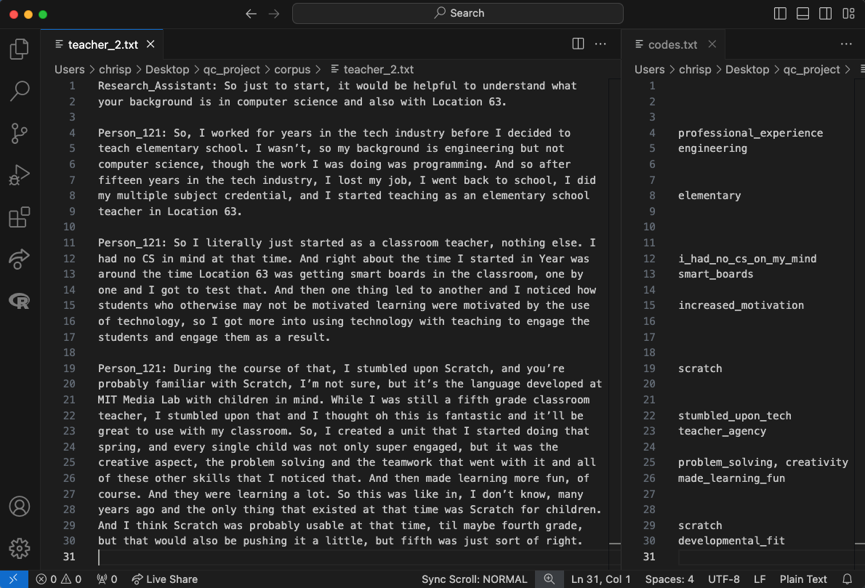Go to line via Ln 31, Col 1
Image resolution: width=865 pixels, height=588 pixels.
pos(600,579)
